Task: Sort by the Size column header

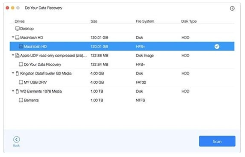Action: [94, 21]
